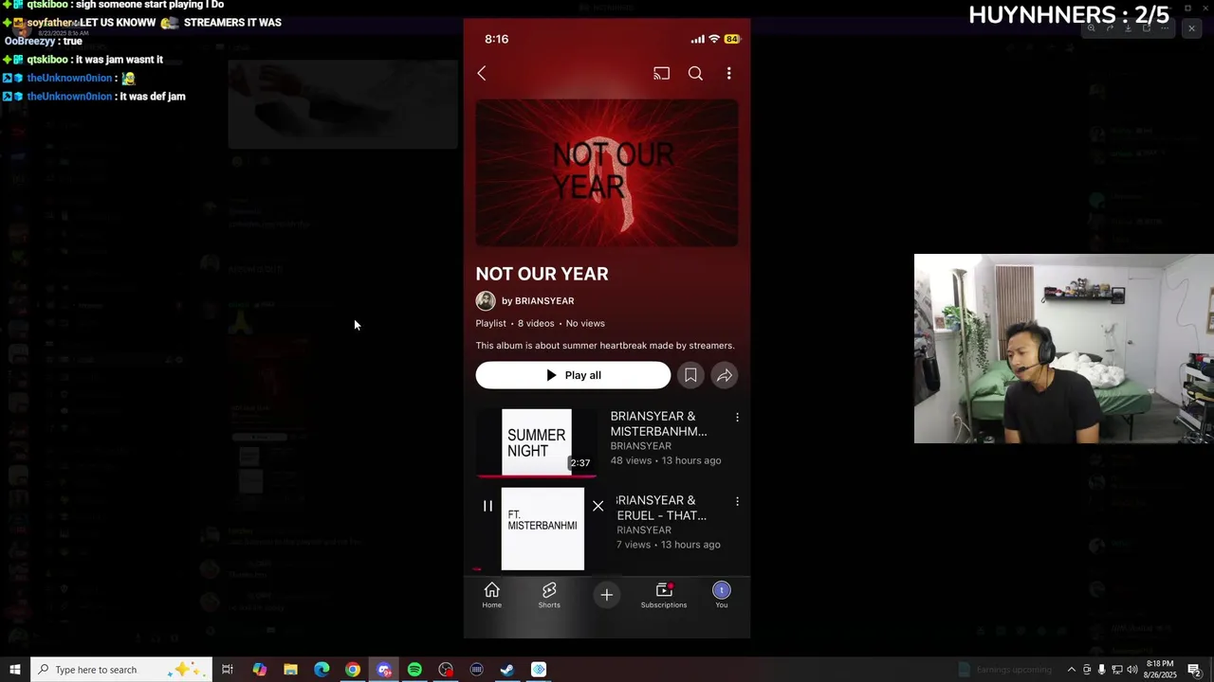The image size is (1214, 682).
Task: Open the Cast to device icon
Action: (x=661, y=74)
